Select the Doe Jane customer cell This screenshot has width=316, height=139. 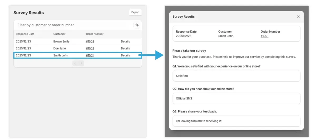60,48
